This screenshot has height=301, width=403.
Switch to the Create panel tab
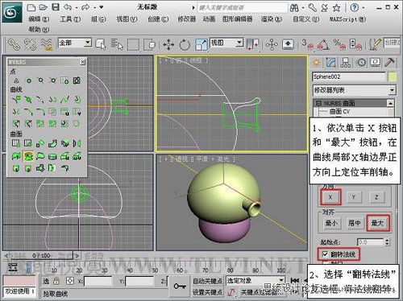pos(316,63)
